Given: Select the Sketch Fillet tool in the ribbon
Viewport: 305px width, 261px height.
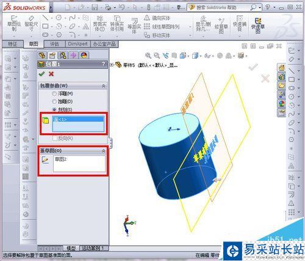Looking at the screenshot, I should coord(72,35).
